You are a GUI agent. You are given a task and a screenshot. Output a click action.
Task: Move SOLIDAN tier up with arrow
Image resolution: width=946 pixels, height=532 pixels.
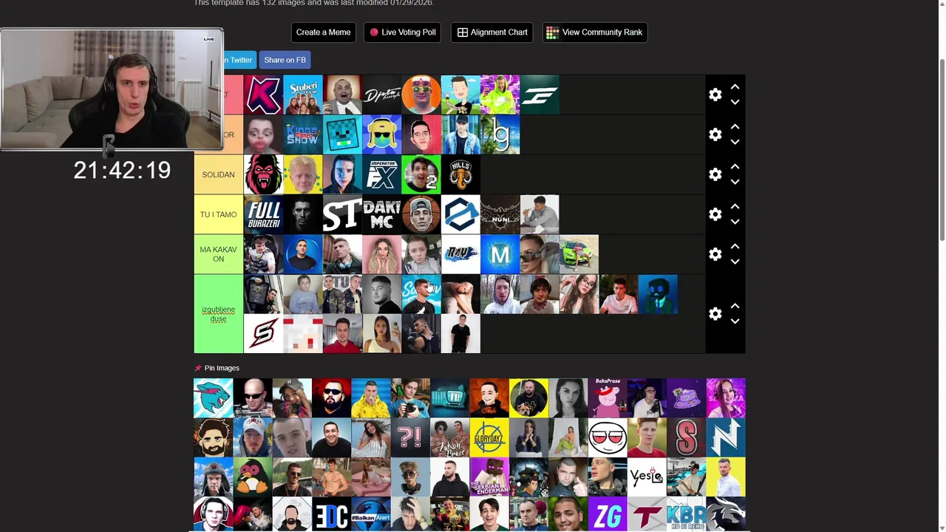point(735,167)
